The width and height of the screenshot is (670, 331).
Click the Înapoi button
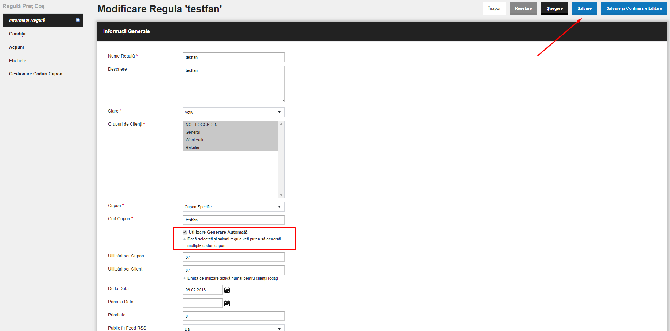point(494,8)
